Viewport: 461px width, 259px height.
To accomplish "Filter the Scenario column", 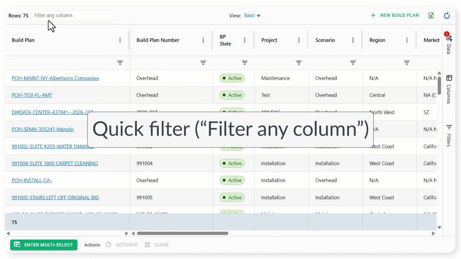I will [x=353, y=63].
